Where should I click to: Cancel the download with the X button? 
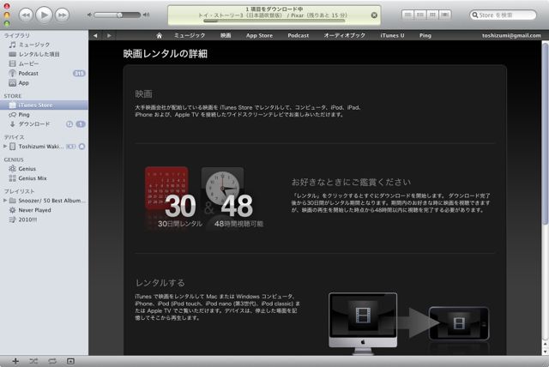pos(374,15)
